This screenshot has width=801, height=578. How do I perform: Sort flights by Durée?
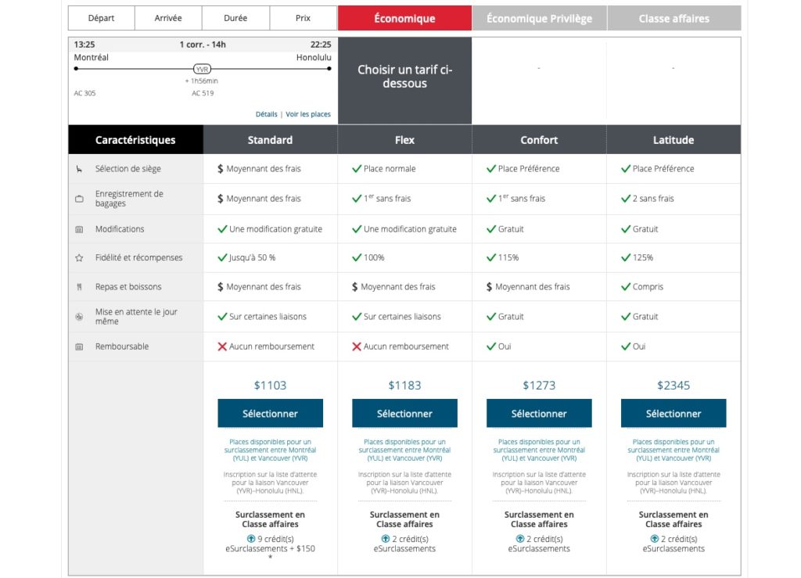tap(235, 18)
